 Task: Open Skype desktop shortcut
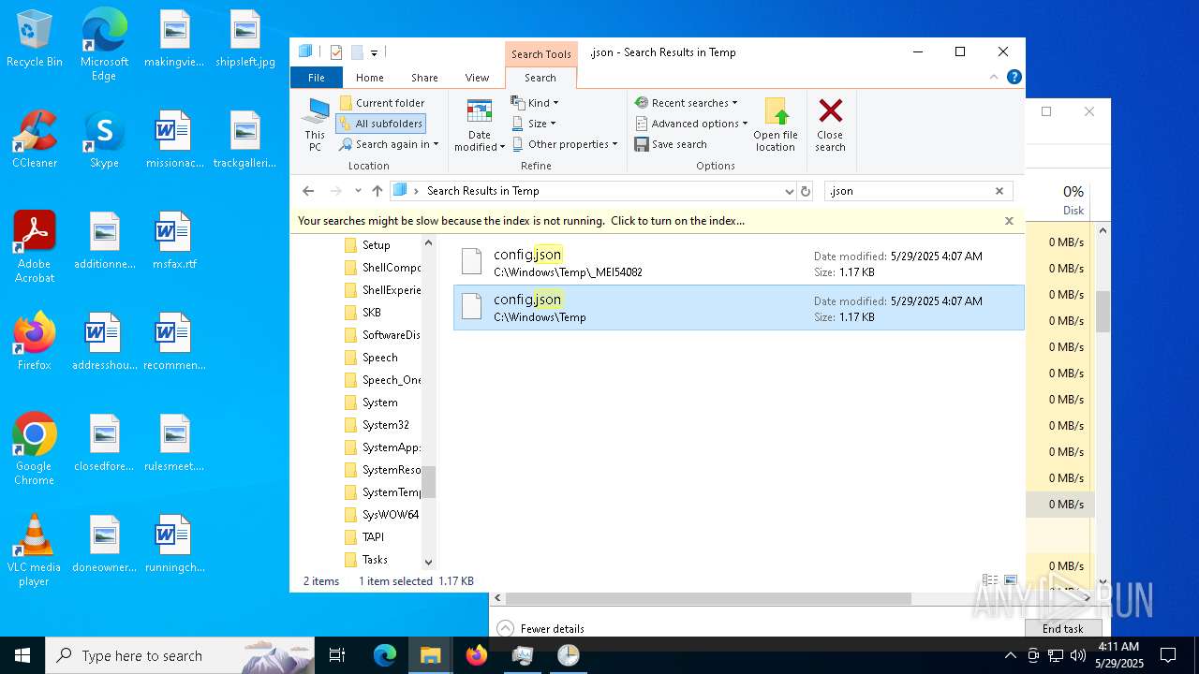104,140
